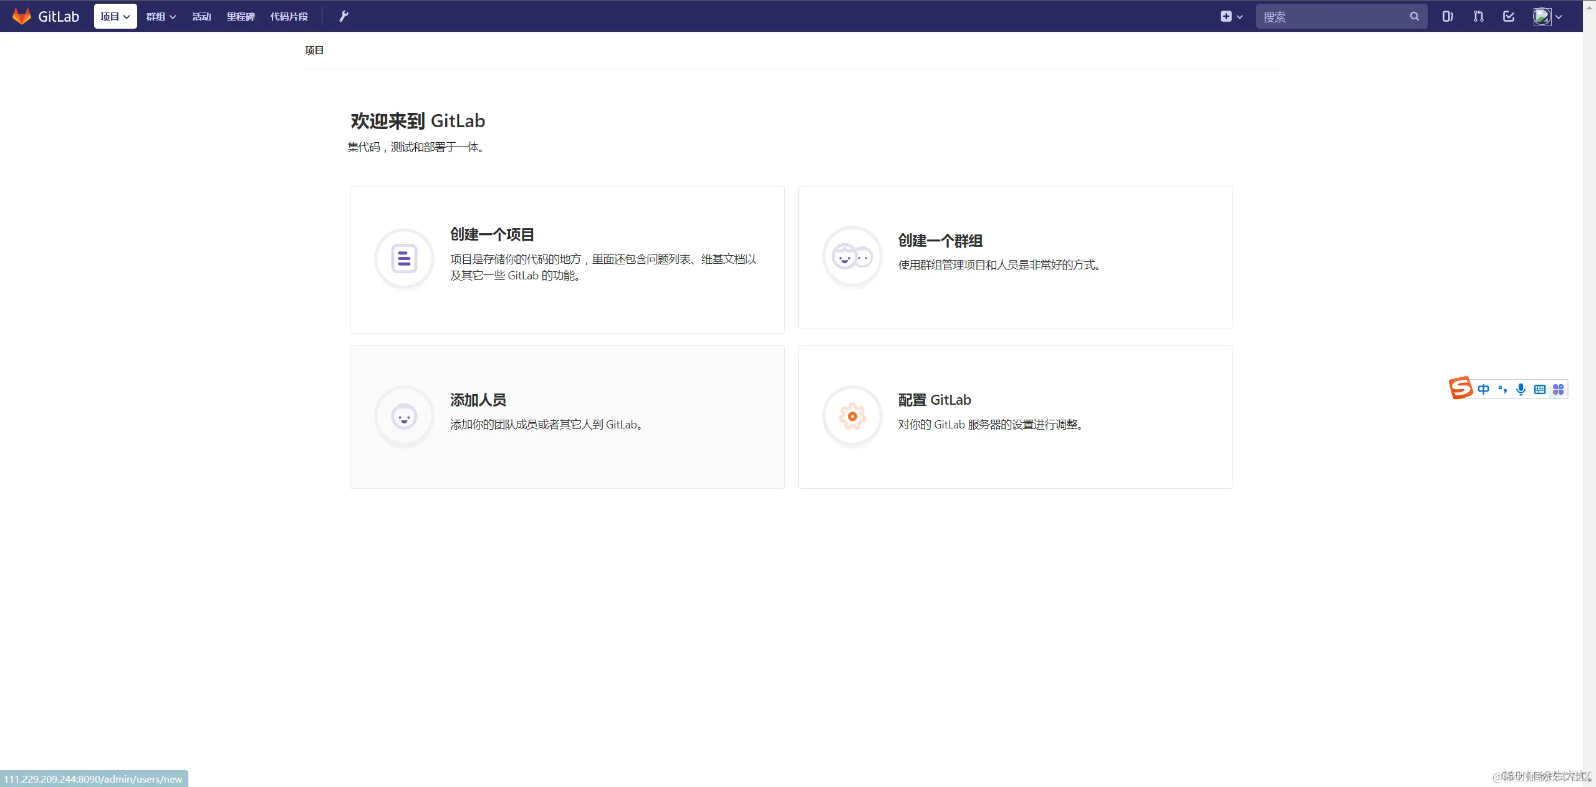Toggle Sogou punctuation mode
The width and height of the screenshot is (1596, 787).
1502,389
